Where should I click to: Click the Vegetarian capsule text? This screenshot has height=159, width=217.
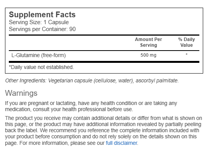point(70,80)
